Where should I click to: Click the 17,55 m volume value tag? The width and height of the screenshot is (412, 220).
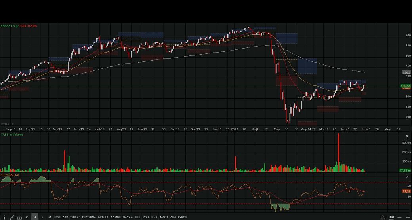click(x=405, y=171)
